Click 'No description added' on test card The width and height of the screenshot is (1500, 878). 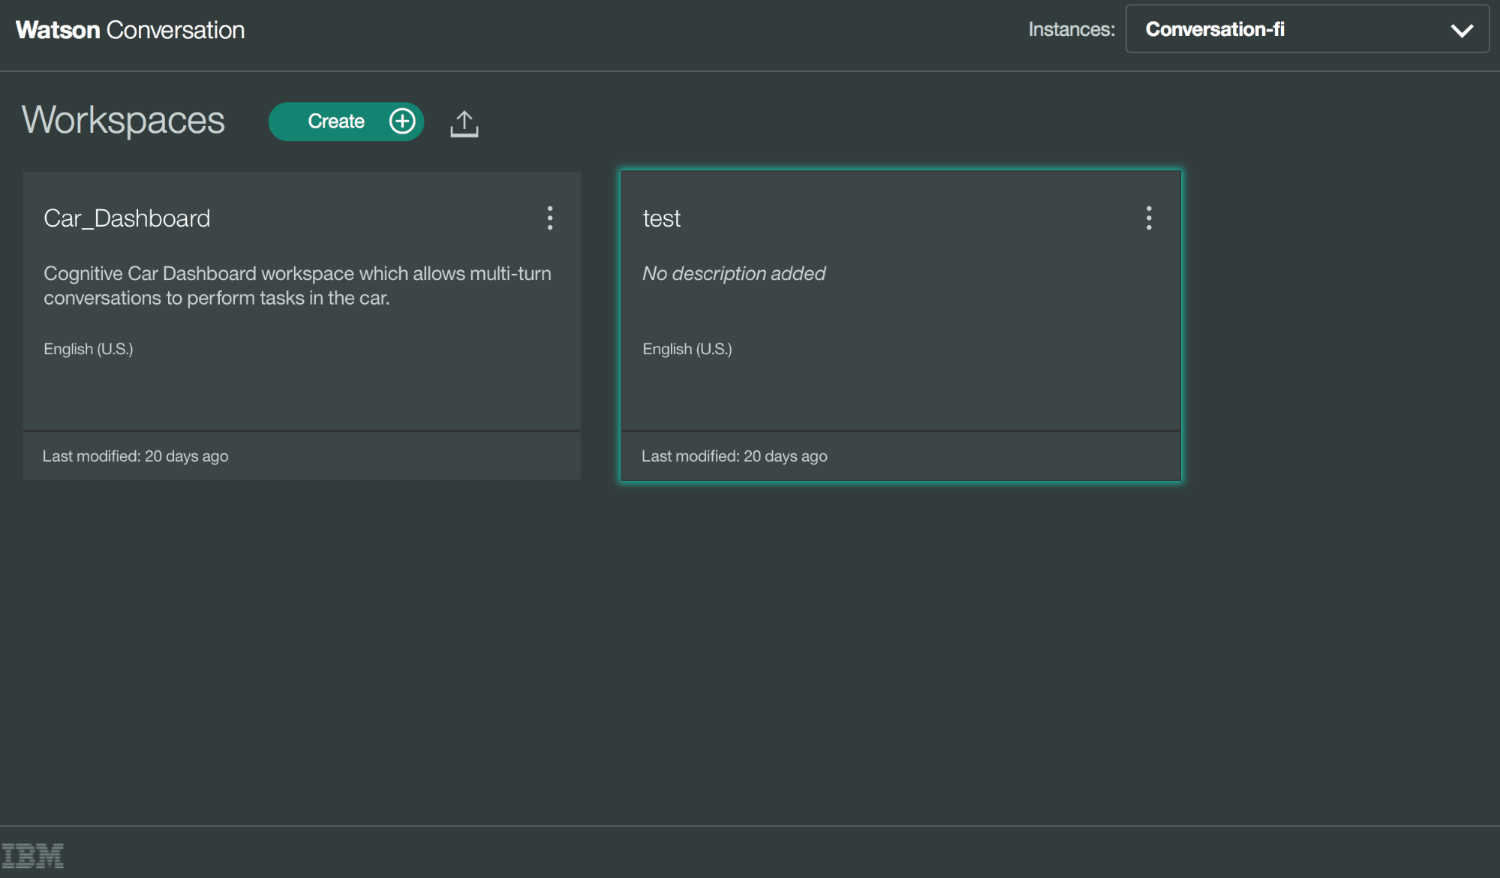point(734,273)
